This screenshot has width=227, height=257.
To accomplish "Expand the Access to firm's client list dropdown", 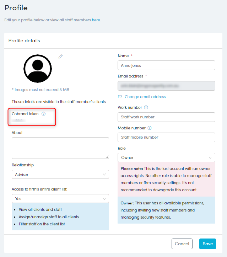I will (x=60, y=199).
